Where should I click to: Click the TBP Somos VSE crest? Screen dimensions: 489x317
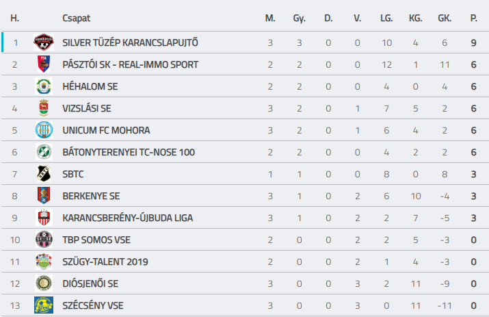pyautogui.click(x=44, y=240)
